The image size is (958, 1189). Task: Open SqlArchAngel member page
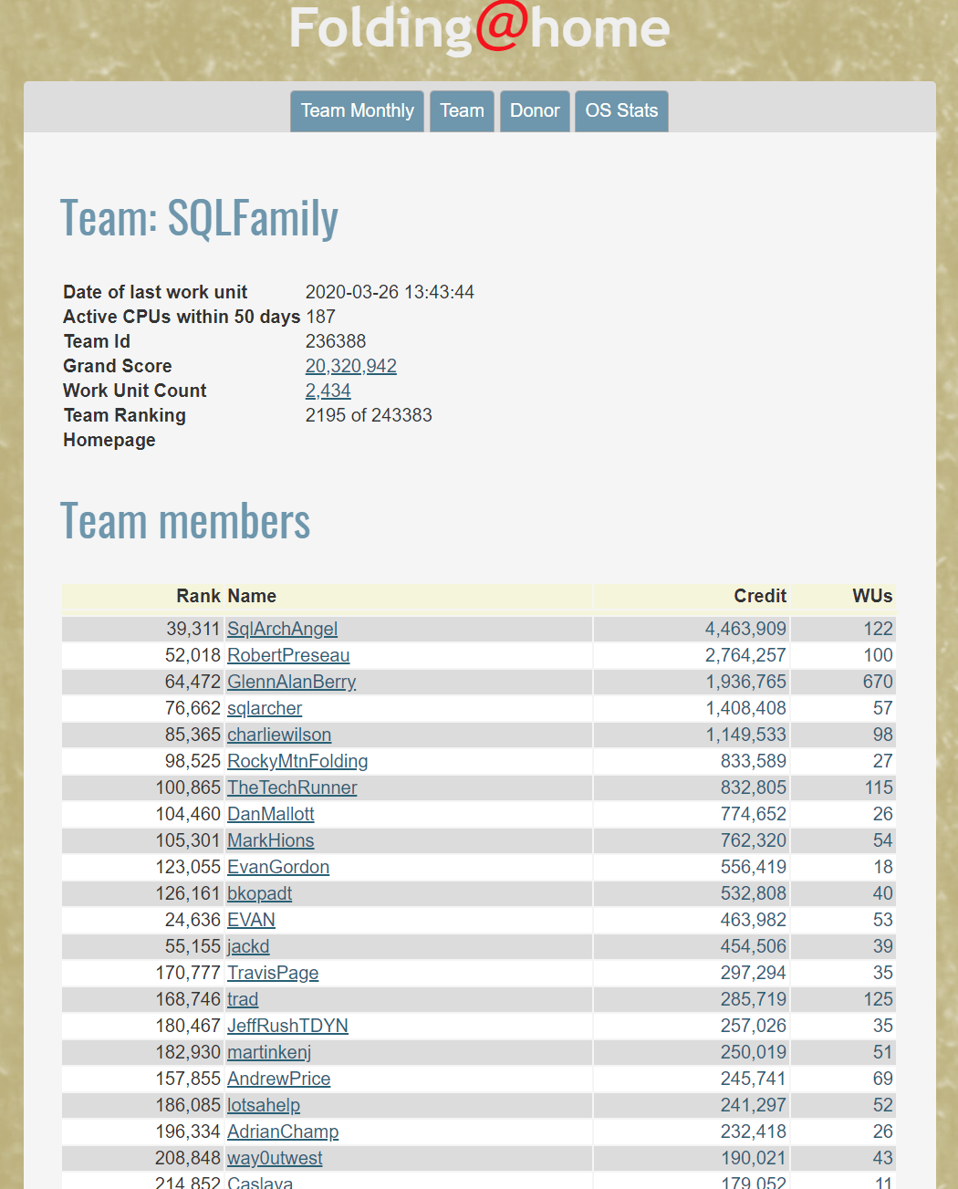tap(282, 629)
